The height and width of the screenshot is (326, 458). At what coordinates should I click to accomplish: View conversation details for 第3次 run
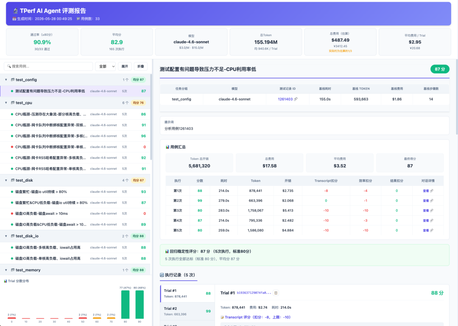pos(428,211)
